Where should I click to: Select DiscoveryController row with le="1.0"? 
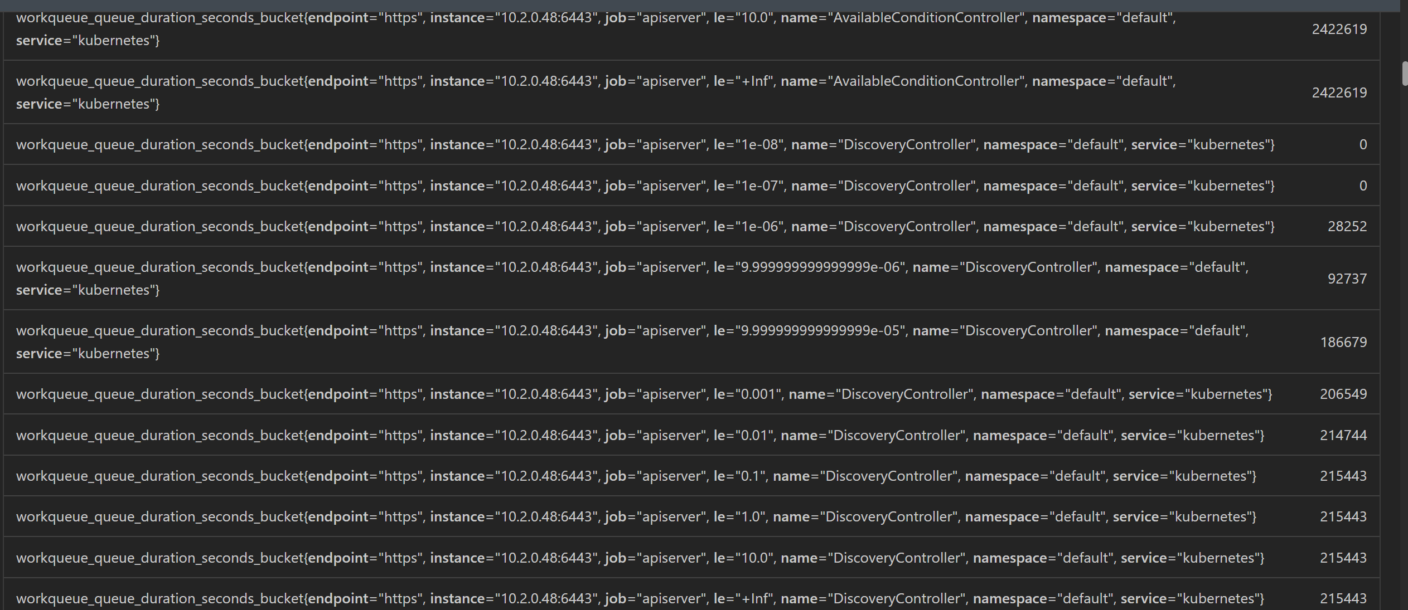(691, 516)
